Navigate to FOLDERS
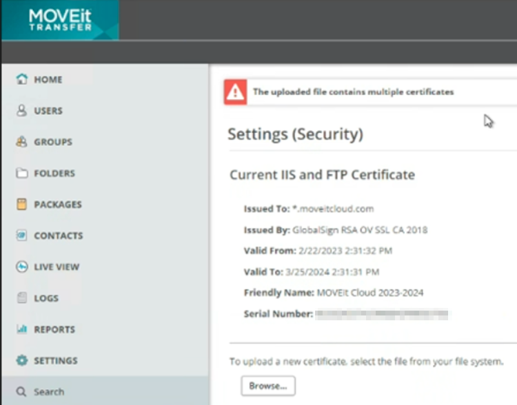The width and height of the screenshot is (517, 405). (x=54, y=174)
